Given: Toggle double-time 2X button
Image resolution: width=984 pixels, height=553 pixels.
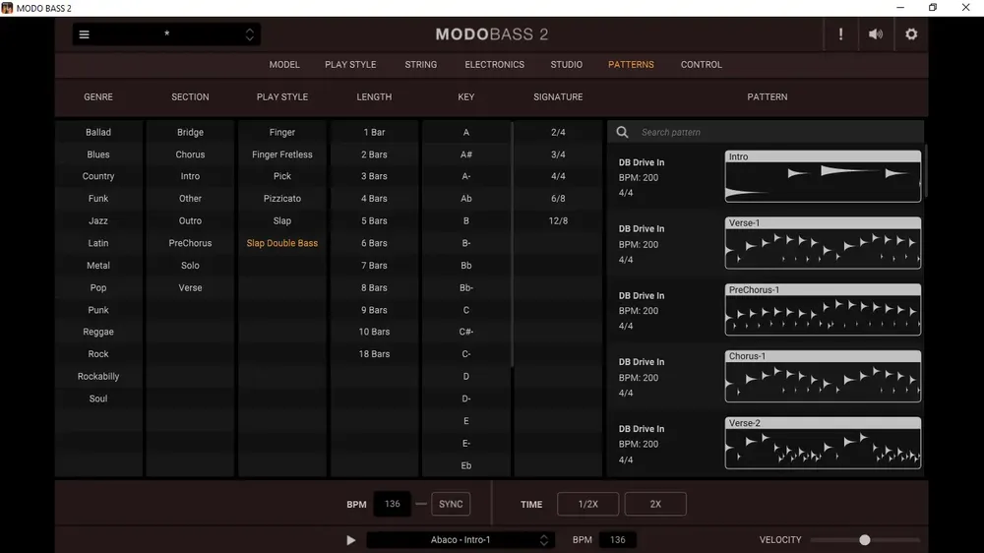Looking at the screenshot, I should [x=655, y=504].
